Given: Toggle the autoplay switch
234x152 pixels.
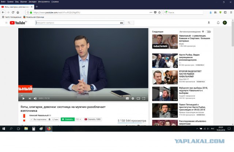Looking at the screenshot, I should [x=208, y=32].
